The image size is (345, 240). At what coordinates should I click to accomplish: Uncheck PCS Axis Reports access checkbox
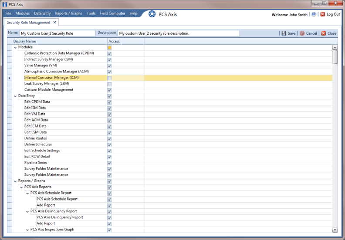pos(110,187)
